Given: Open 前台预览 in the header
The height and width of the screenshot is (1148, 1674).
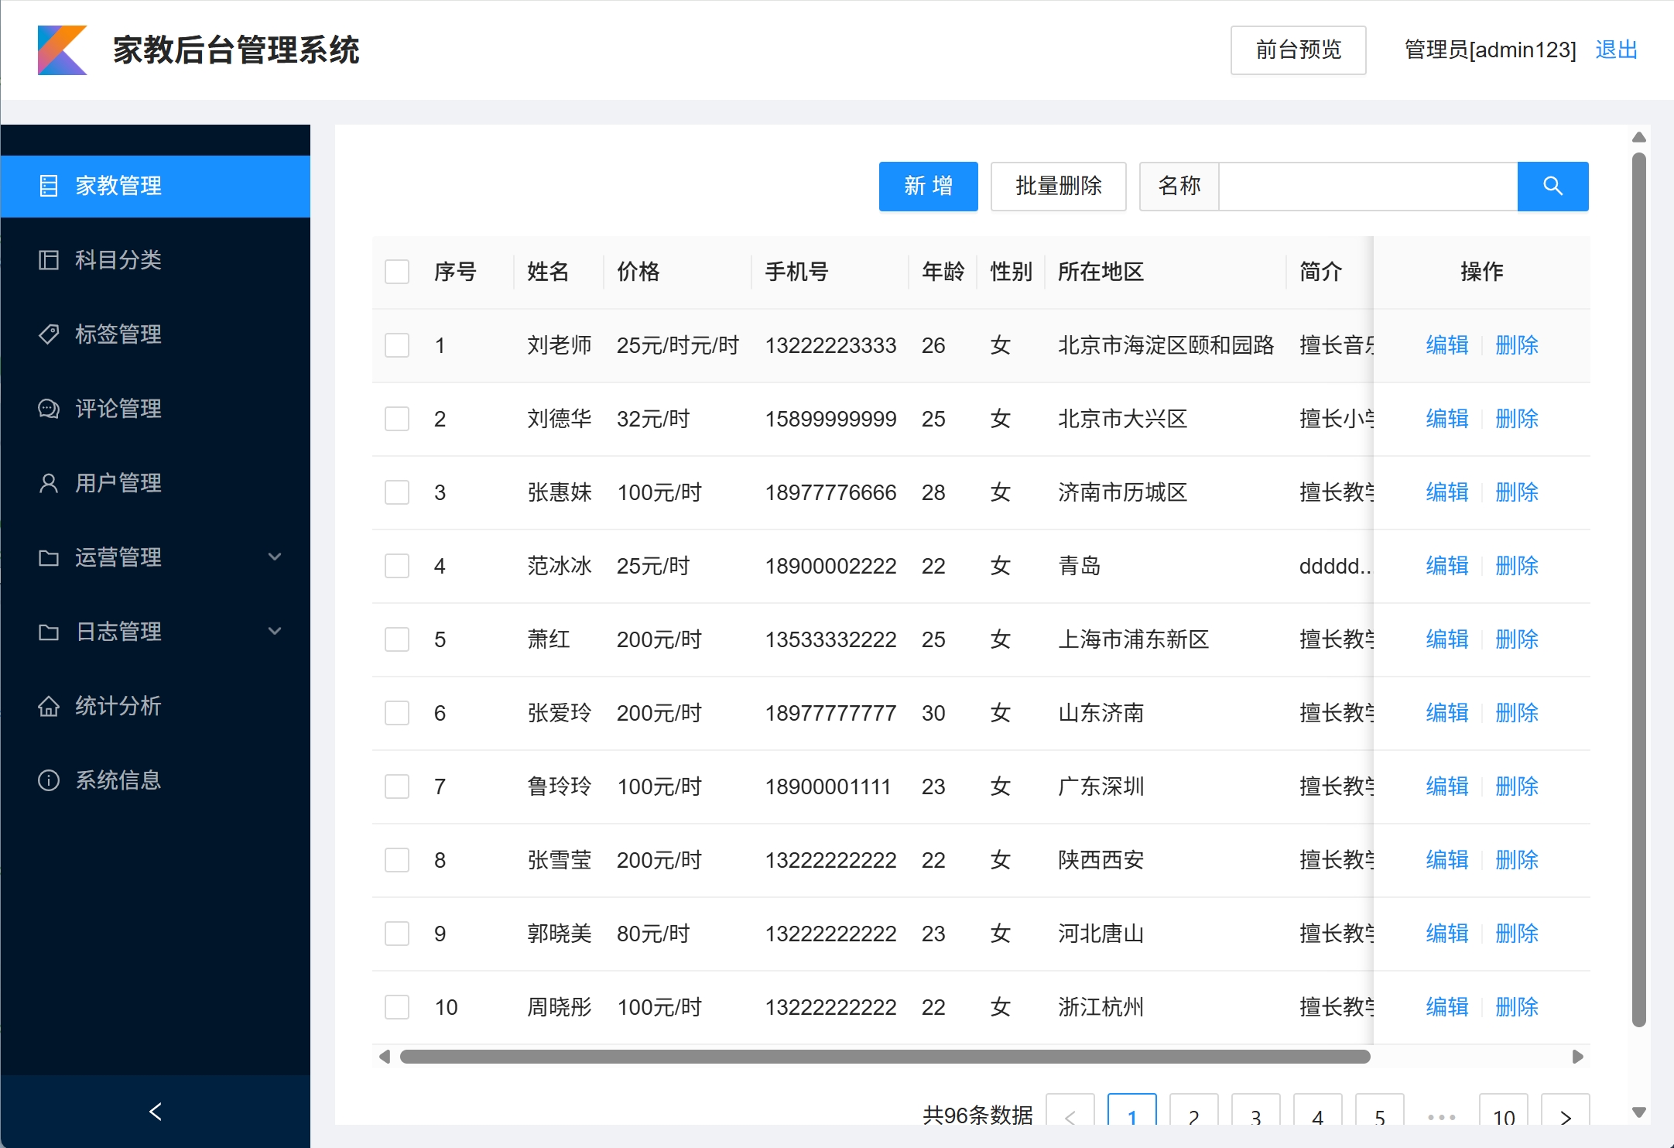Looking at the screenshot, I should coord(1298,50).
